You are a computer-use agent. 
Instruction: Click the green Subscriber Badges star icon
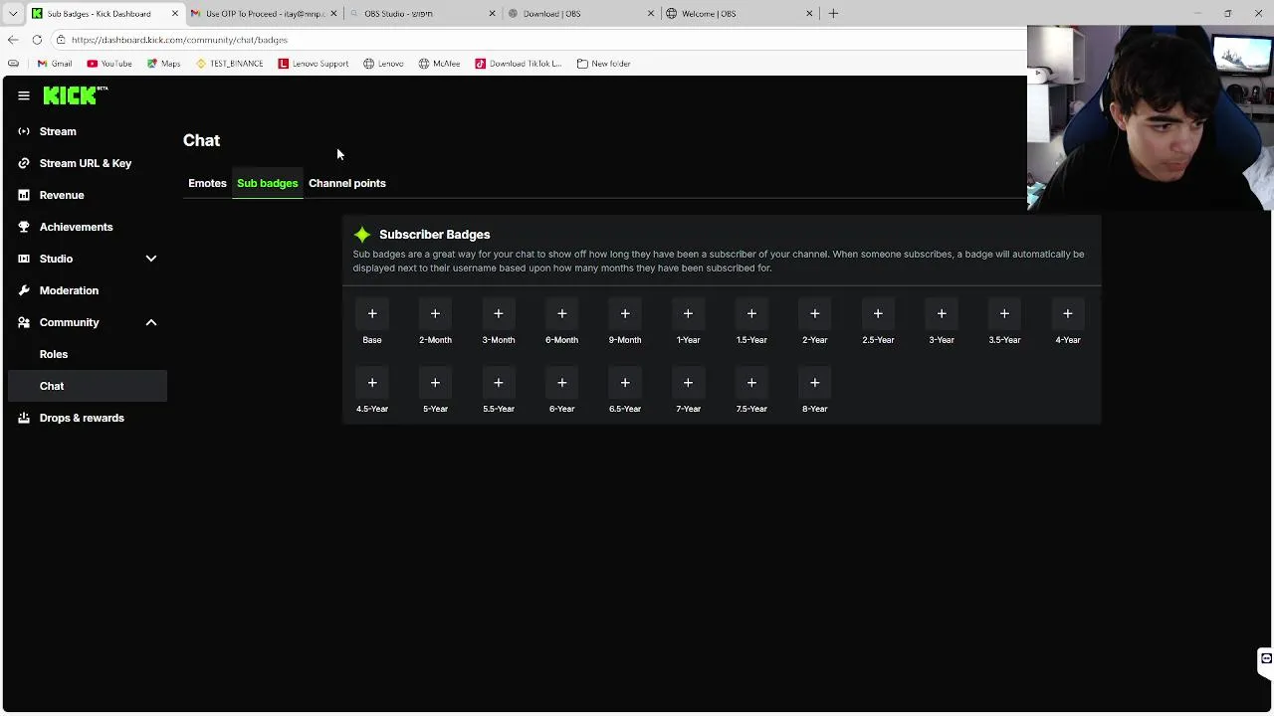tap(362, 235)
